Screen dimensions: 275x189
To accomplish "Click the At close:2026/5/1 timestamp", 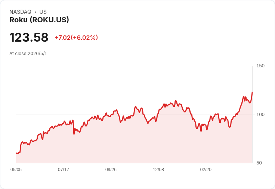I will click(28, 54).
